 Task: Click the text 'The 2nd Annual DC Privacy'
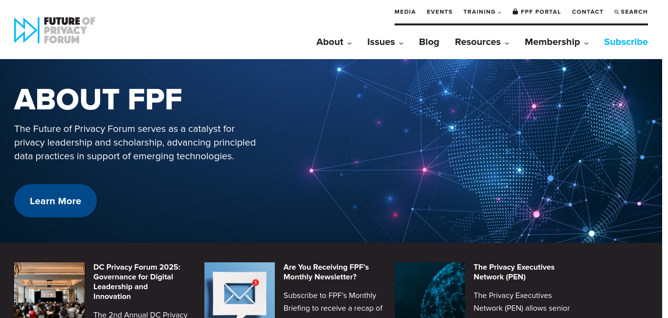pyautogui.click(x=140, y=314)
